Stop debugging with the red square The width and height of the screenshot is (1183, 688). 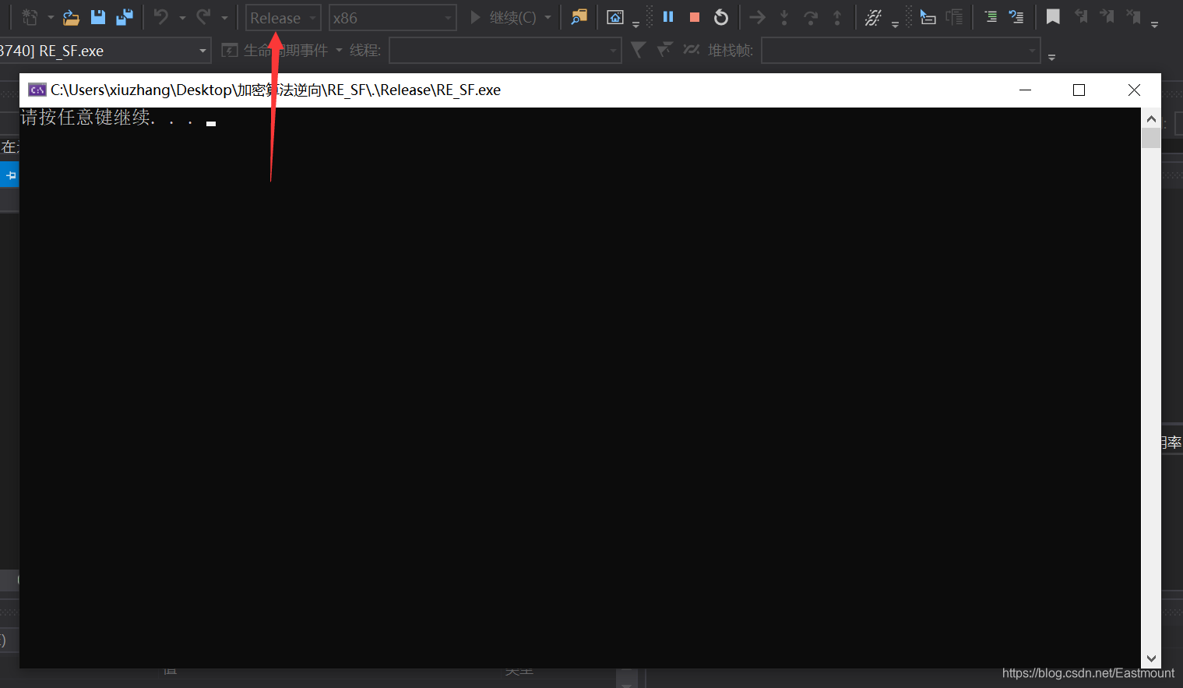point(695,17)
